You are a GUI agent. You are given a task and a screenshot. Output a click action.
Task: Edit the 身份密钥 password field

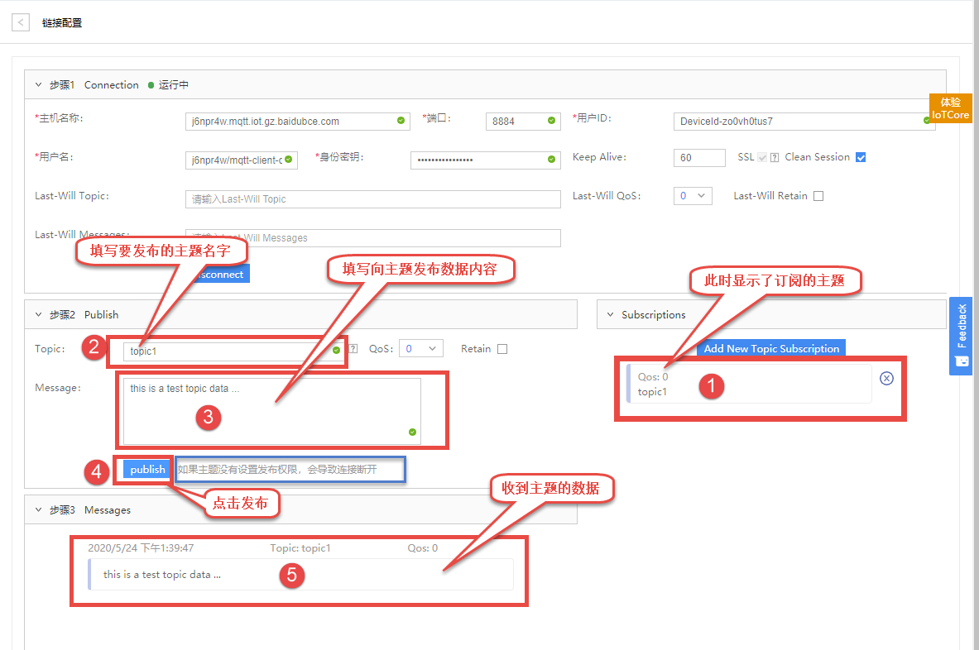point(485,160)
